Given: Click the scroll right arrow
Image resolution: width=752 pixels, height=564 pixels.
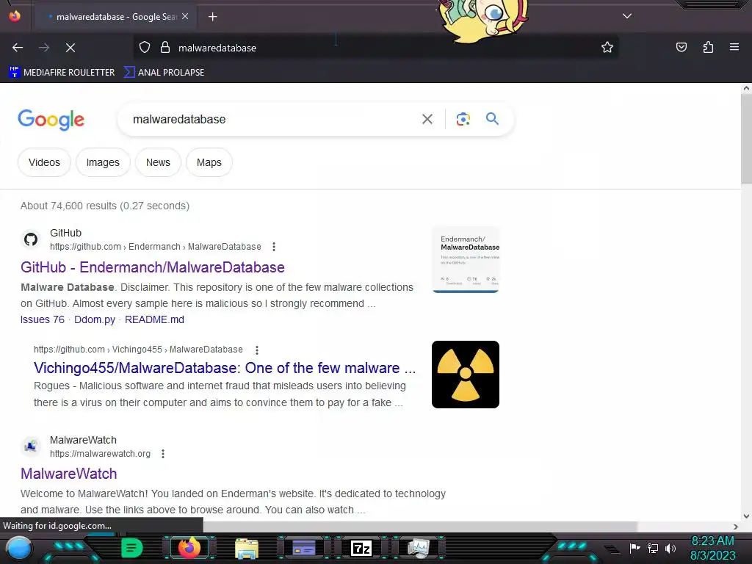Looking at the screenshot, I should point(736,527).
